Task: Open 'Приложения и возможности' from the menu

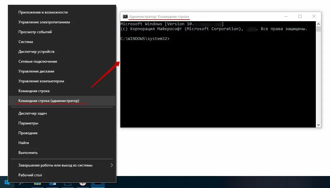Action: tap(62, 12)
